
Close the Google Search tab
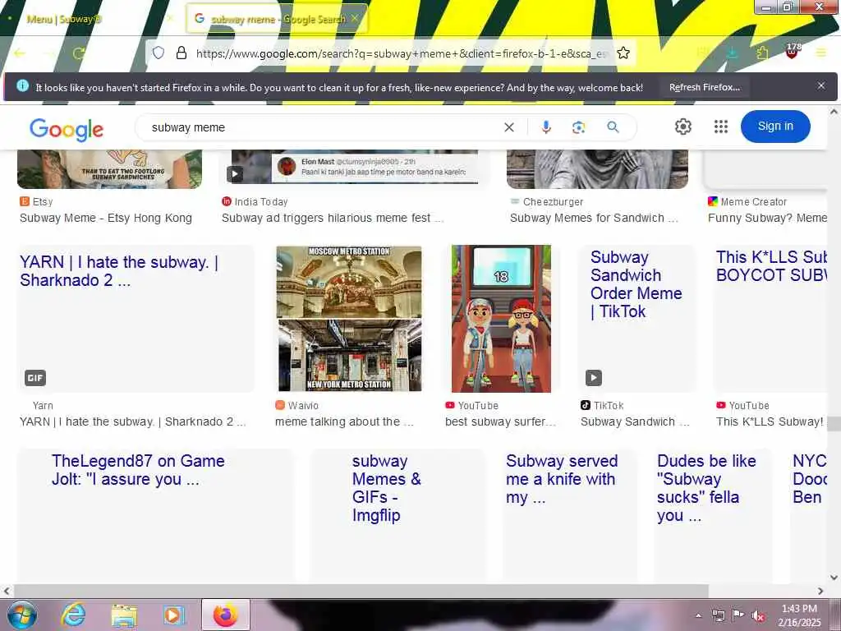(355, 19)
